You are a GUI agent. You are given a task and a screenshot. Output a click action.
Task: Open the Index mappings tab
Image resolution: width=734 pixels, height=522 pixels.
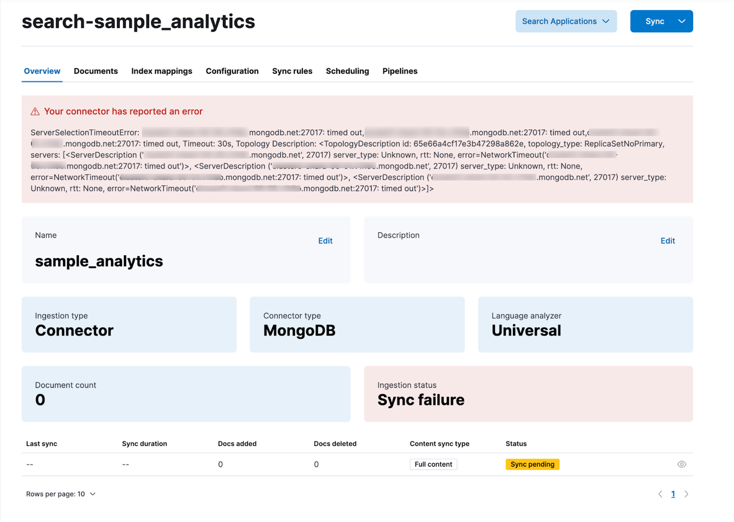(x=162, y=71)
